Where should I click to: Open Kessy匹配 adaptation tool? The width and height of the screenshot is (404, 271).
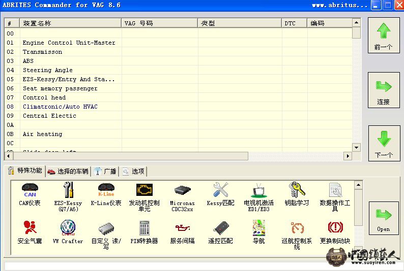pos(220,194)
